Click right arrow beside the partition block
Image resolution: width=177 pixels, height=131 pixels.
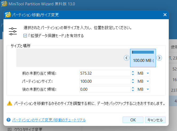tap(159, 58)
